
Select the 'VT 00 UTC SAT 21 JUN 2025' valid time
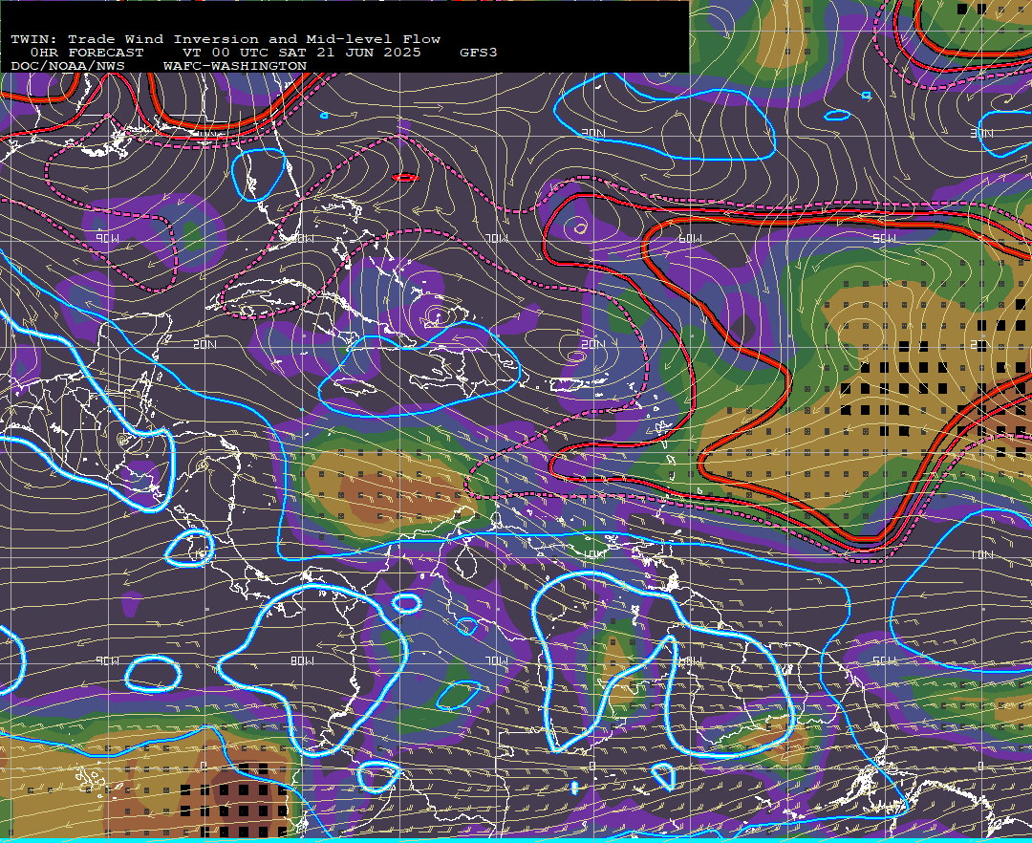pos(301,53)
